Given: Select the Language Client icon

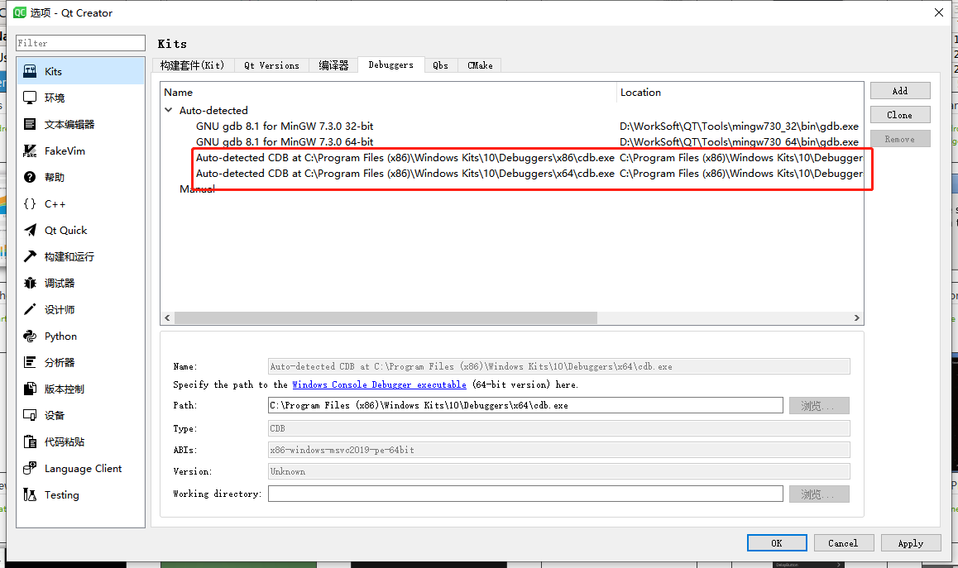Looking at the screenshot, I should pos(30,469).
